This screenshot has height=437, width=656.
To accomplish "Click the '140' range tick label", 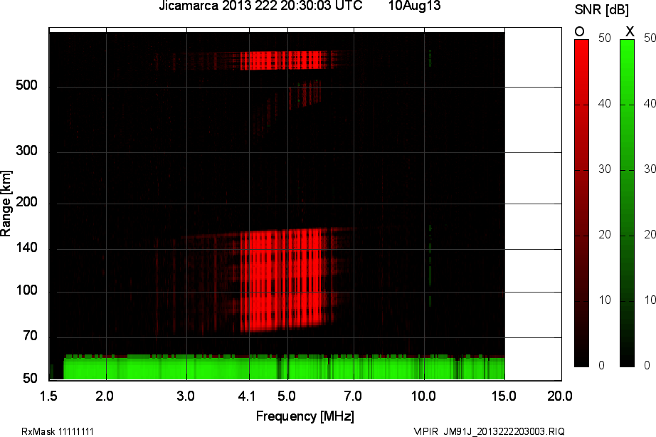I will (26, 248).
